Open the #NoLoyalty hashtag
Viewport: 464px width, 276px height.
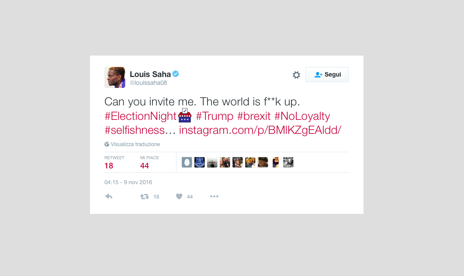pyautogui.click(x=302, y=116)
